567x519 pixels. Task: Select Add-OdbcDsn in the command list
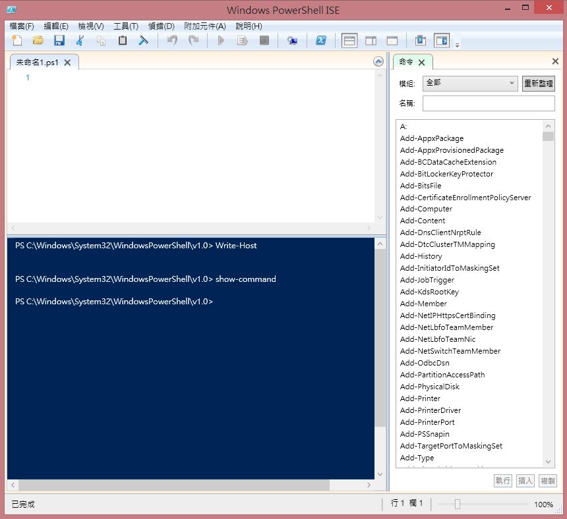coord(425,363)
